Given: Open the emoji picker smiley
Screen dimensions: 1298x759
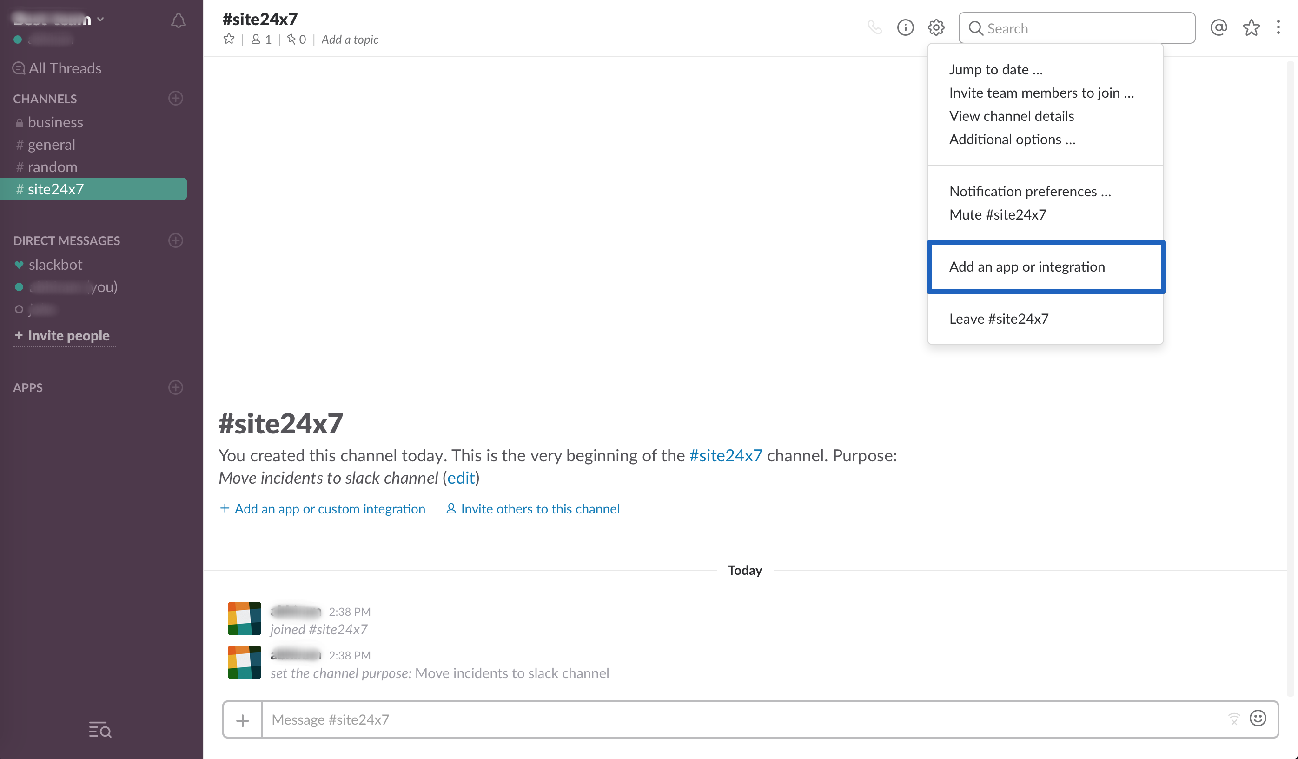Looking at the screenshot, I should [x=1257, y=718].
